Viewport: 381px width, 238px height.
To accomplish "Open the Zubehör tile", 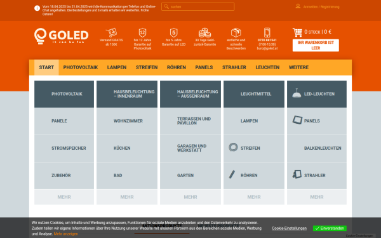I will pyautogui.click(x=64, y=175).
